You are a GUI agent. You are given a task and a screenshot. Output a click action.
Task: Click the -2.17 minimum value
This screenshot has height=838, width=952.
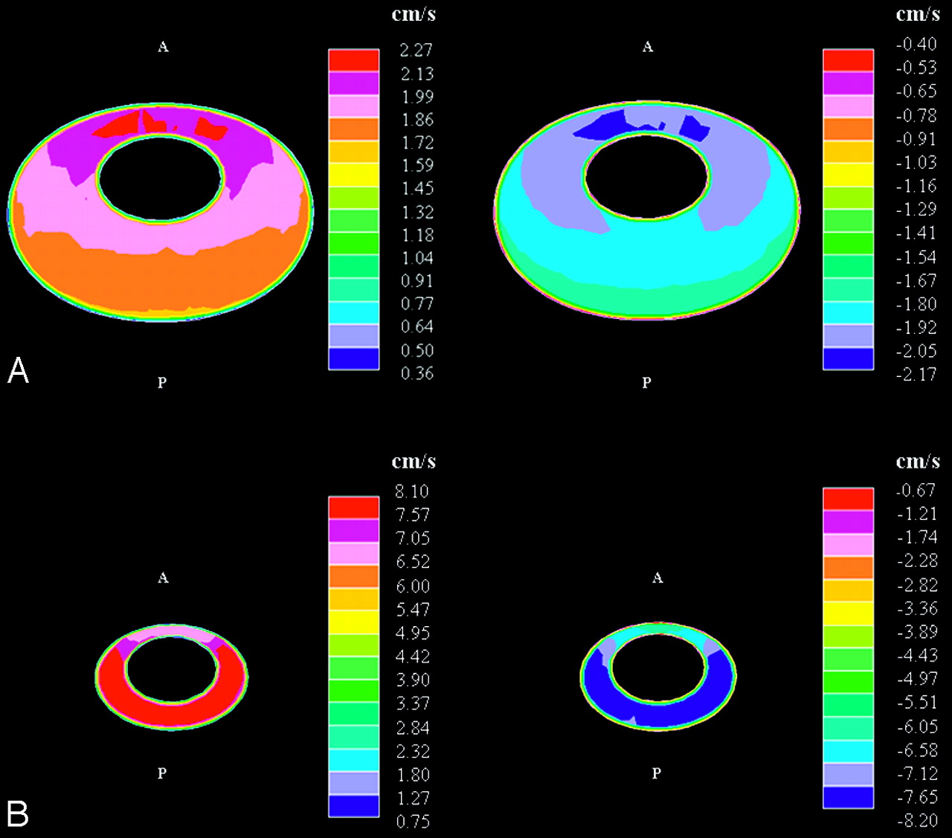[x=916, y=374]
